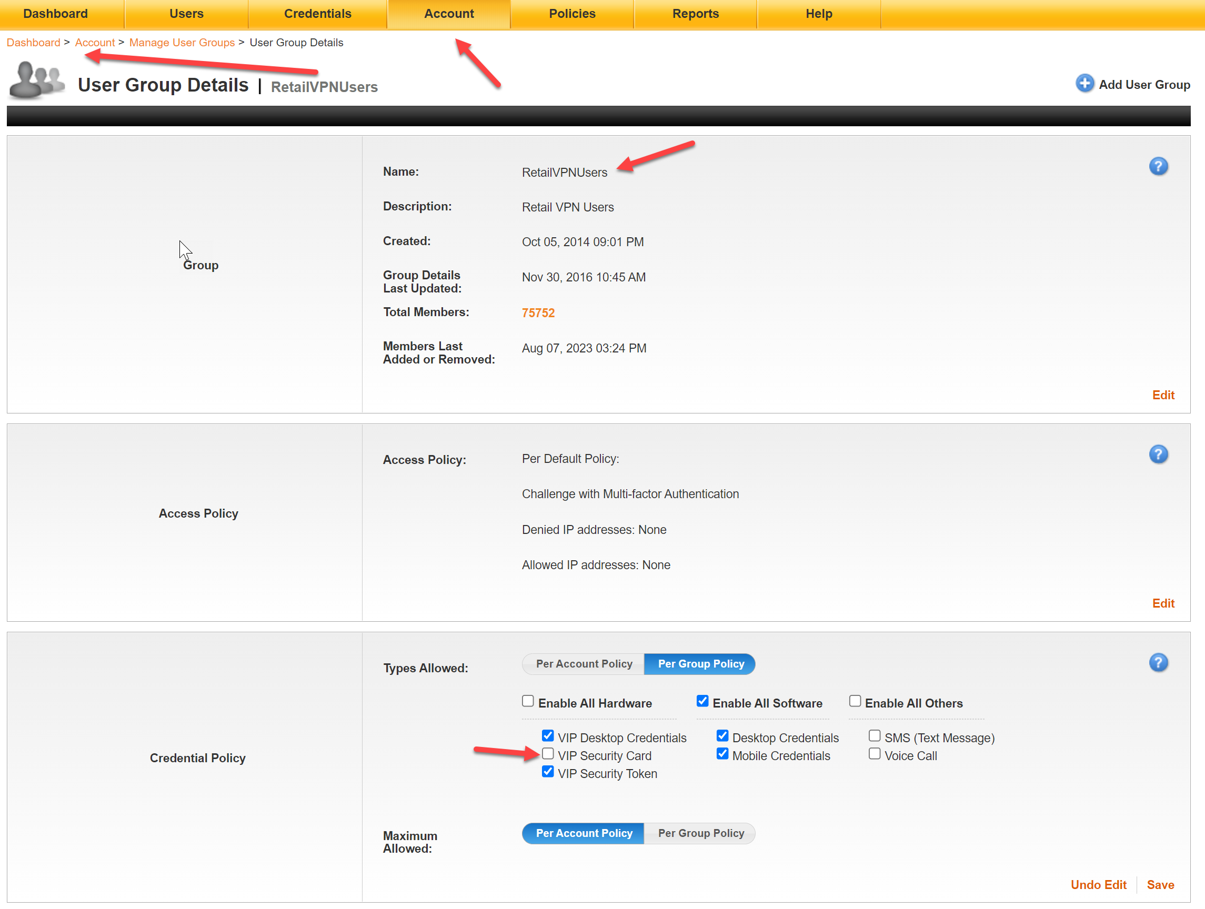This screenshot has height=909, width=1205.
Task: Open help icon in Access Policy section
Action: [x=1158, y=454]
